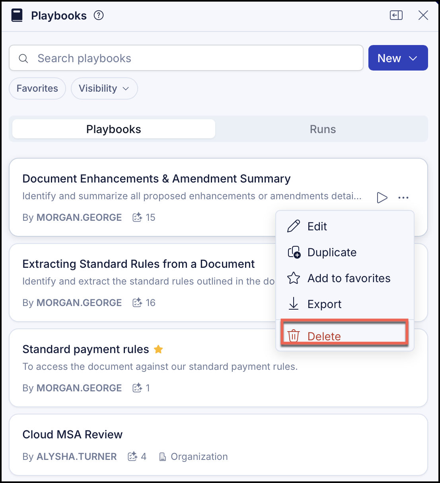This screenshot has height=483, width=440.
Task: Click the search magnifier icon
Action: click(23, 59)
